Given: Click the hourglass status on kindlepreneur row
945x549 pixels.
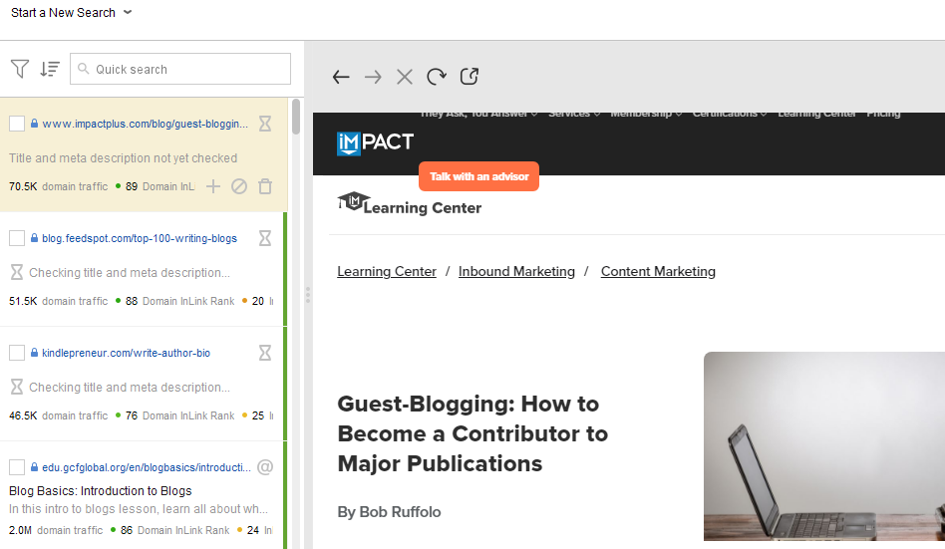Looking at the screenshot, I should coord(265,353).
